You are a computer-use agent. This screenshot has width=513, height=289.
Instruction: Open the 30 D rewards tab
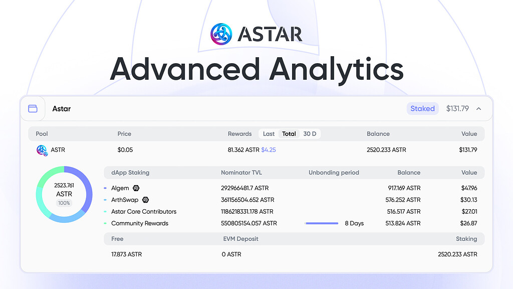tap(310, 133)
